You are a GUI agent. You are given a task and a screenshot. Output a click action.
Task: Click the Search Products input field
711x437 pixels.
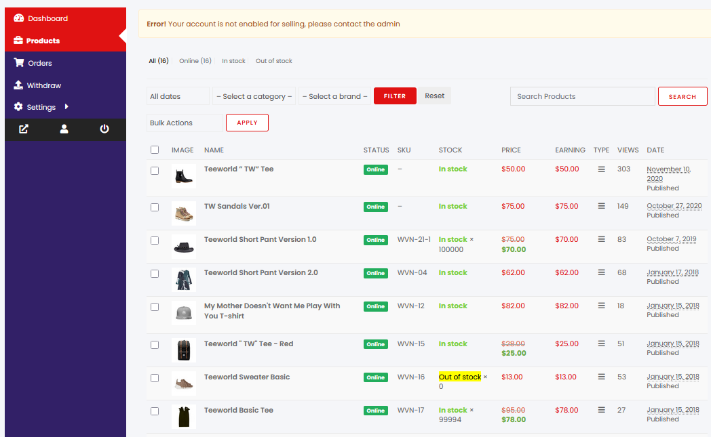[582, 96]
